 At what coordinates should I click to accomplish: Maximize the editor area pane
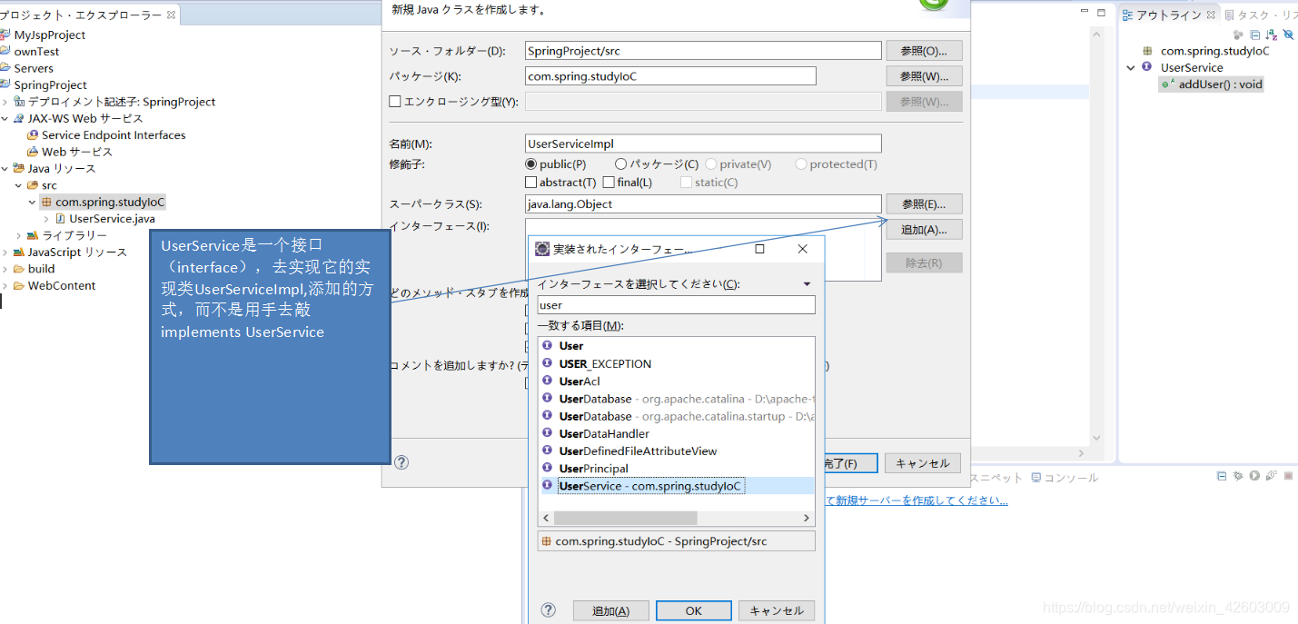[x=1101, y=13]
